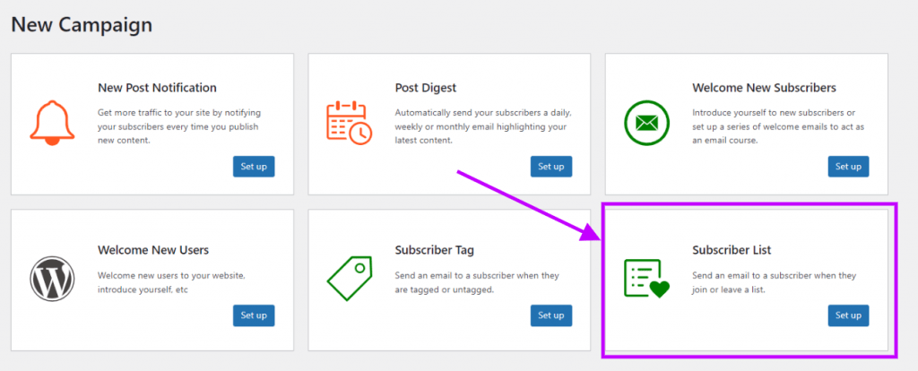Set up Welcome New Subscribers campaign

(848, 166)
